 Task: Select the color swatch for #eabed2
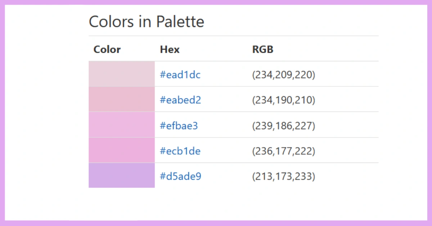pos(121,99)
